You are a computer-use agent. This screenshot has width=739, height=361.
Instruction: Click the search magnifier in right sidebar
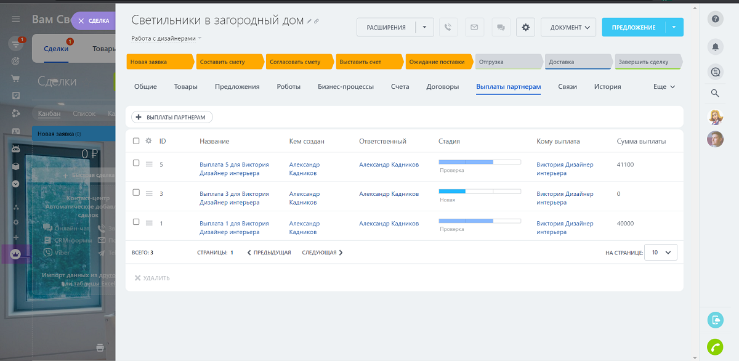tap(715, 93)
